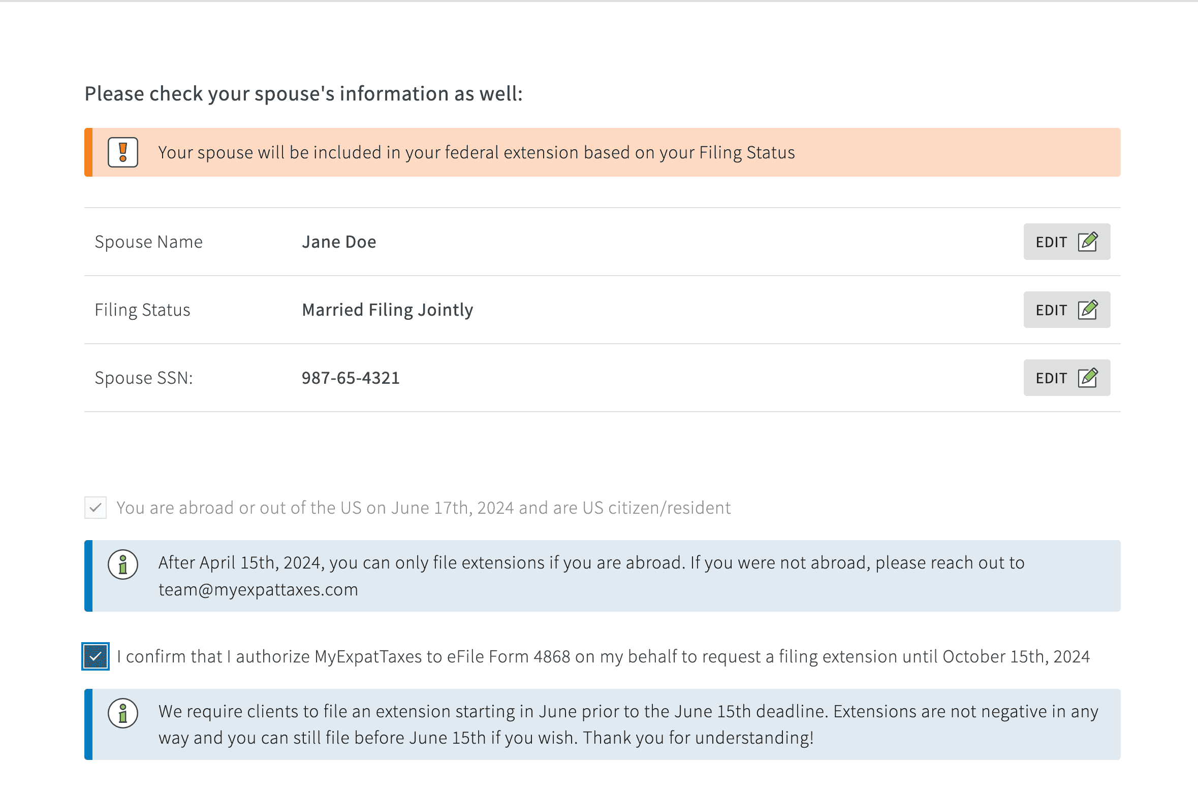Click the Spouse Name field label
The image size is (1198, 798).
point(148,242)
